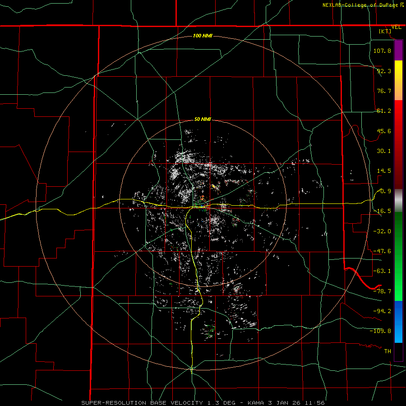Pick the blue segment of velocity scale

[x=398, y=322]
